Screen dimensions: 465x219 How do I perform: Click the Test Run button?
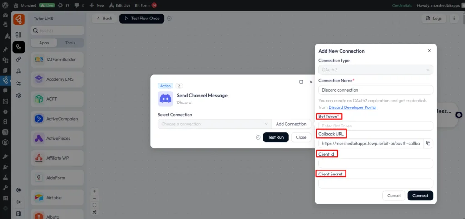point(276,137)
